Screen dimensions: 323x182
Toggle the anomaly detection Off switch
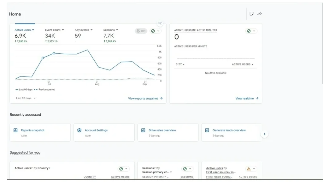[x=141, y=31]
